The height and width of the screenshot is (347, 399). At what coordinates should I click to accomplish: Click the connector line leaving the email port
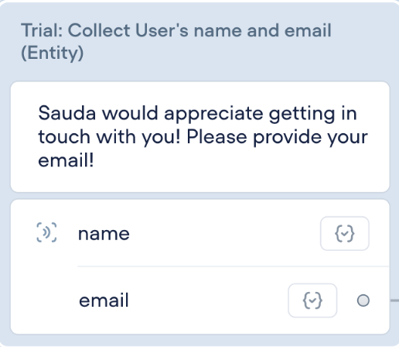click(394, 301)
